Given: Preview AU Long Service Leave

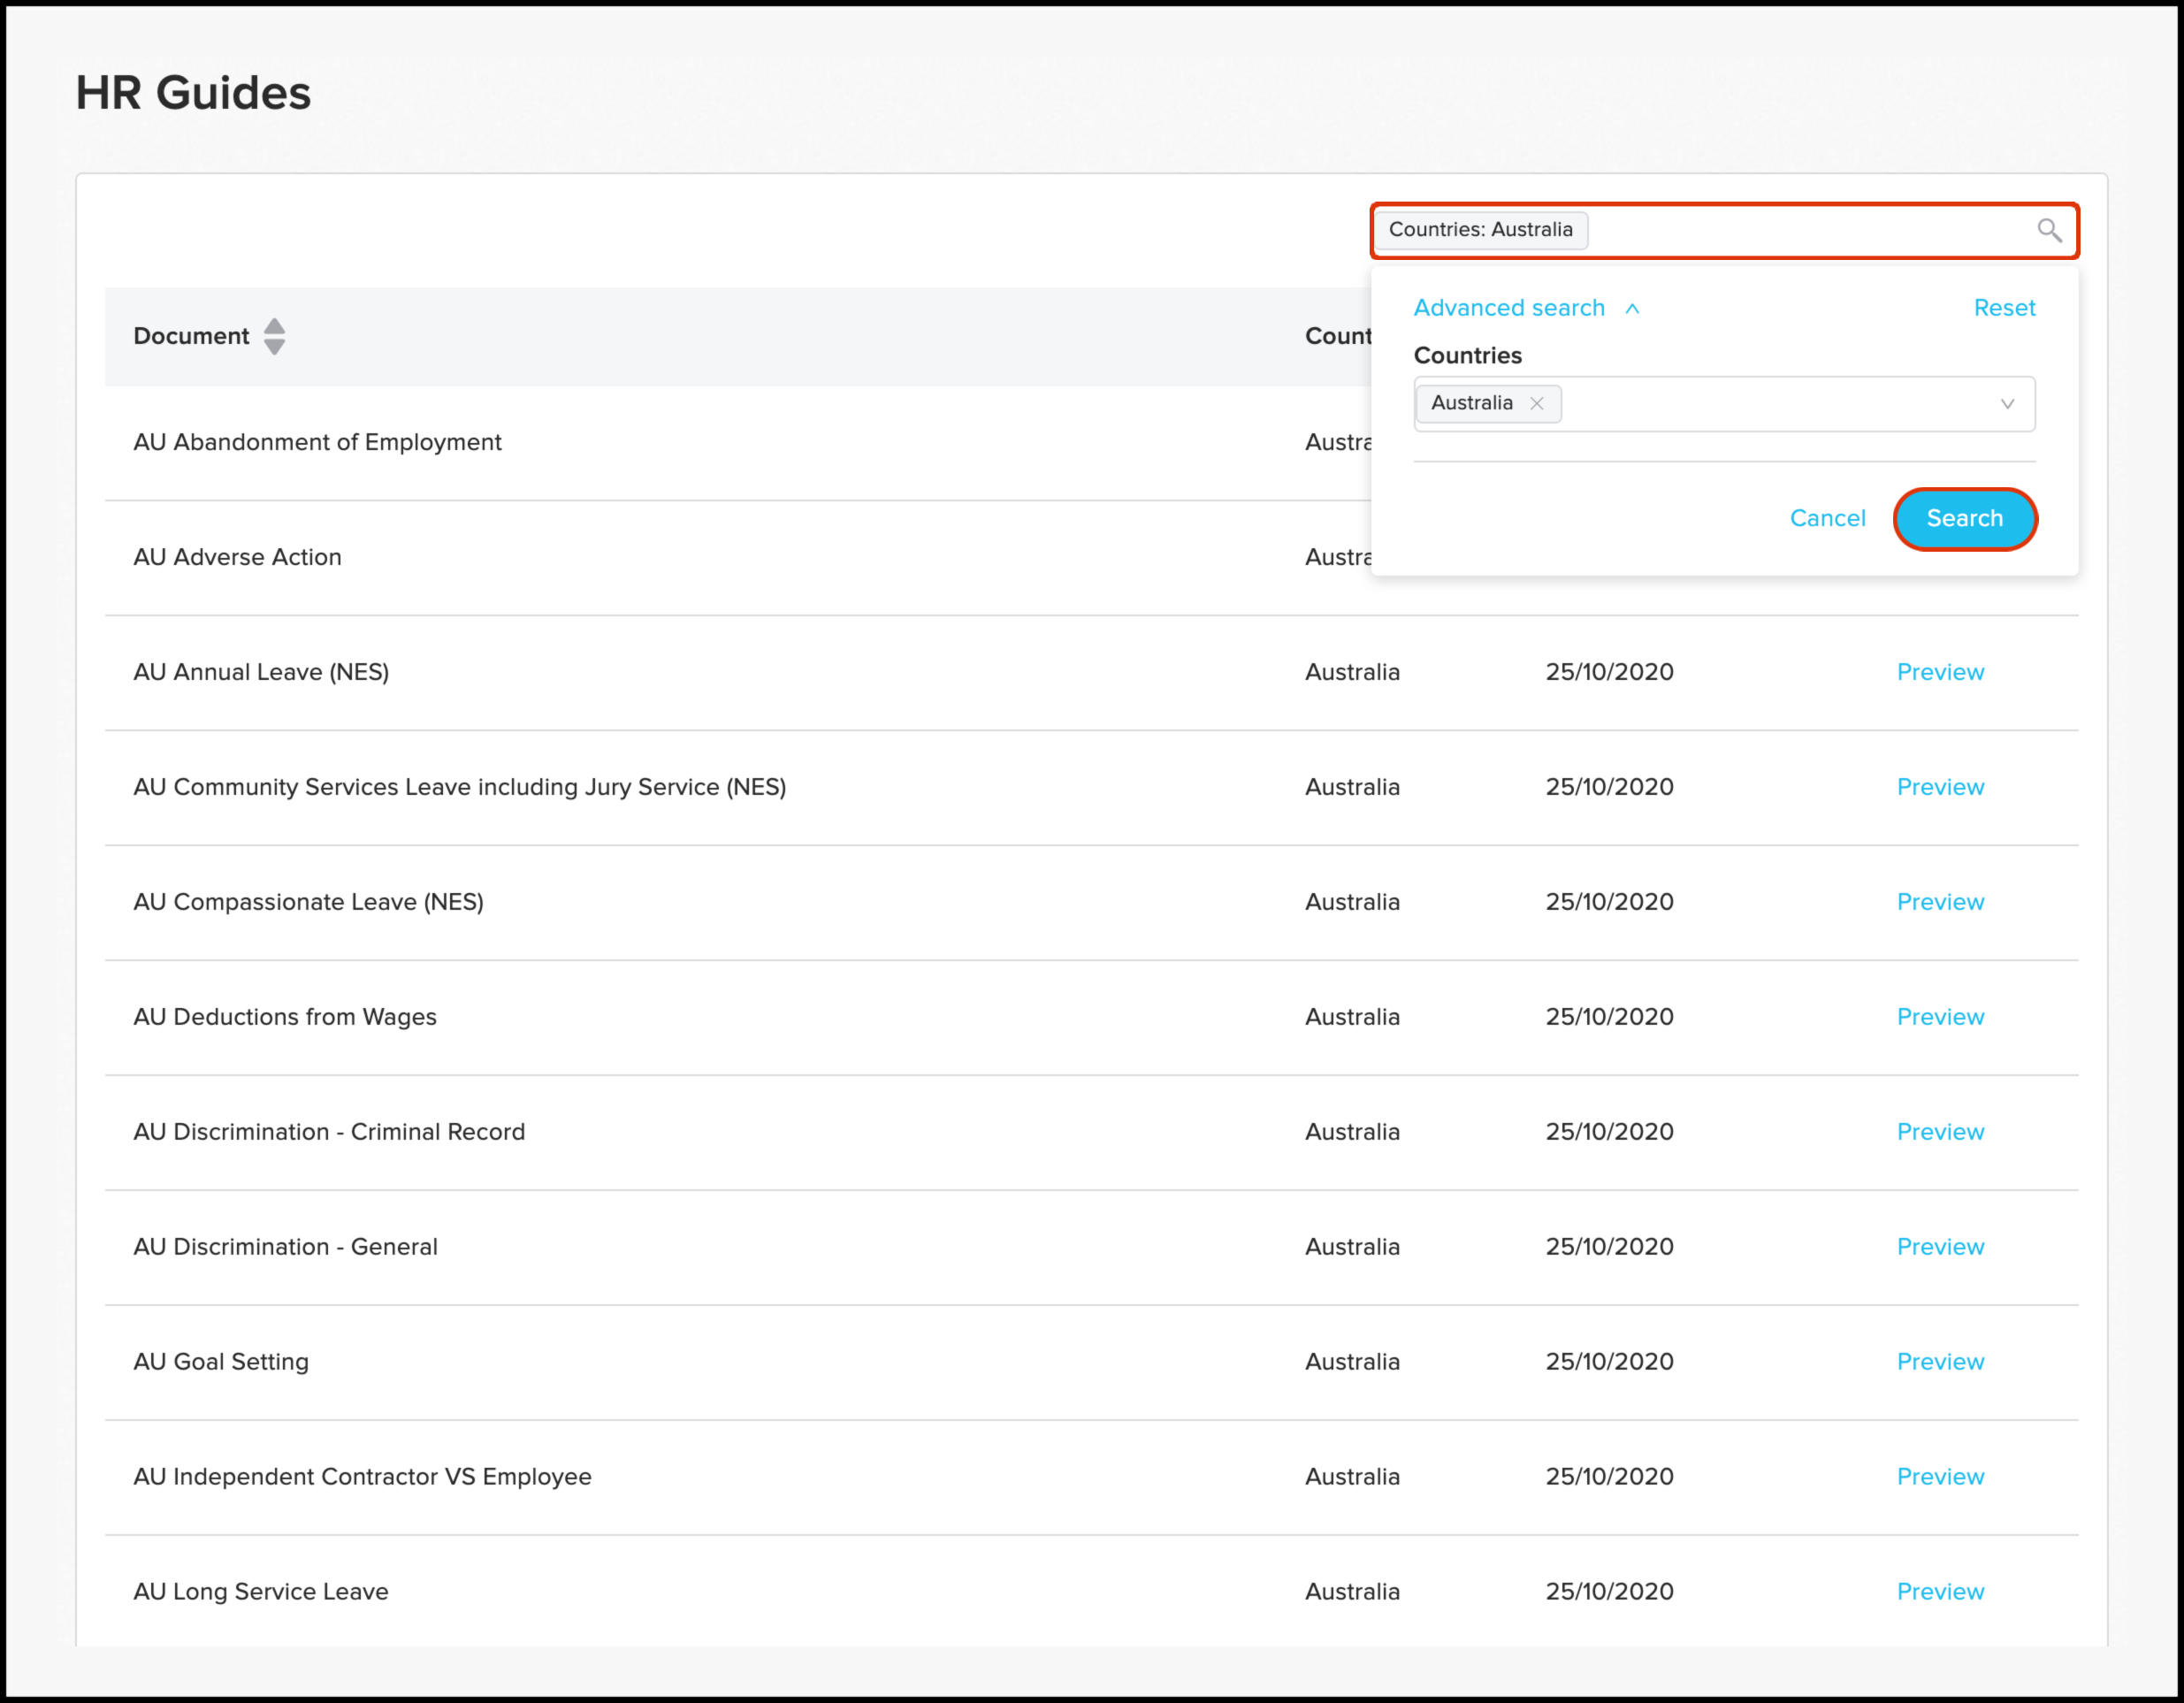Looking at the screenshot, I should (1939, 1592).
